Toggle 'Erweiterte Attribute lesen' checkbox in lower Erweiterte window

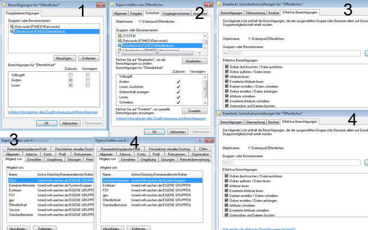tap(227, 190)
